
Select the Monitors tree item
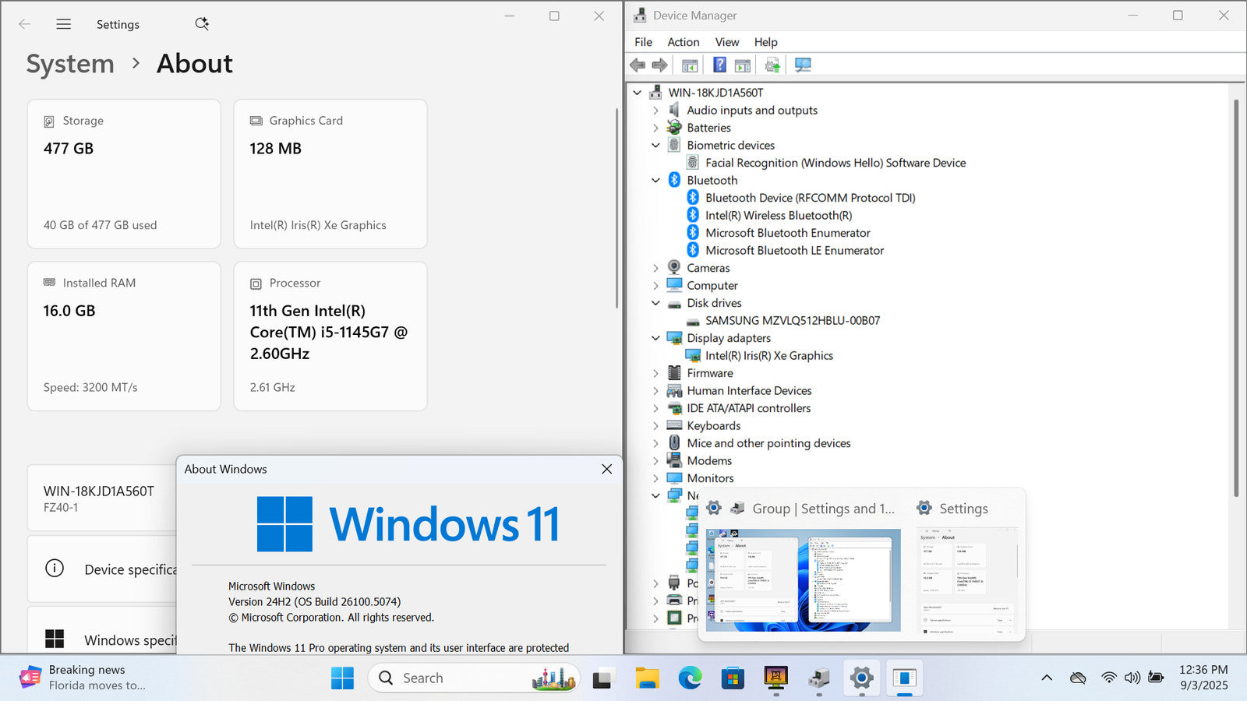click(x=710, y=478)
